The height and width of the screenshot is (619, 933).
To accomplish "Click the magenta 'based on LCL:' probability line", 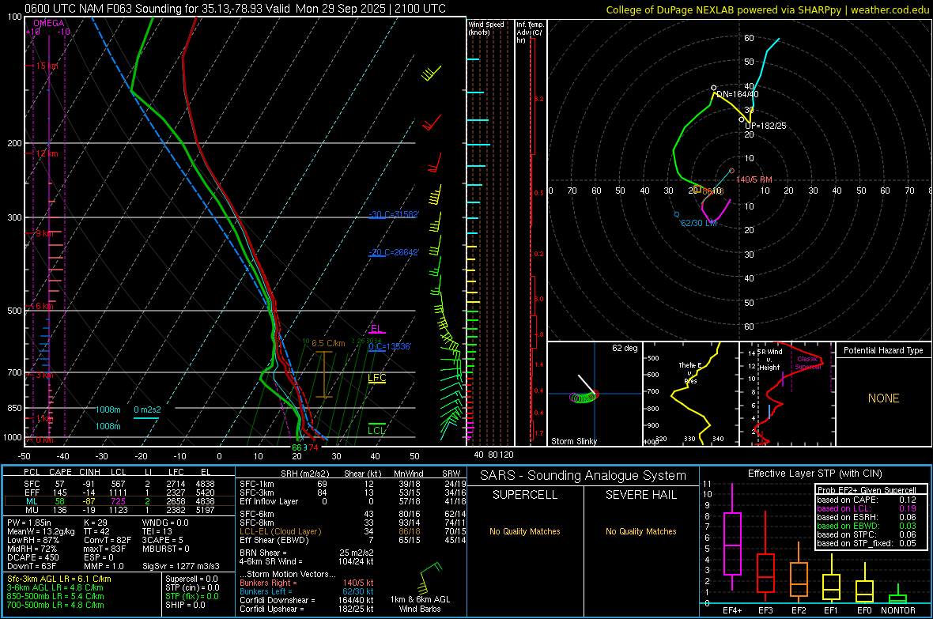I will point(867,508).
